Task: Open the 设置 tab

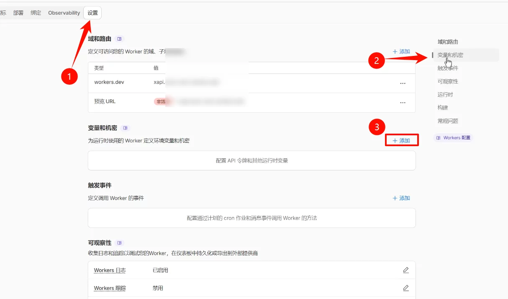Action: [92, 13]
